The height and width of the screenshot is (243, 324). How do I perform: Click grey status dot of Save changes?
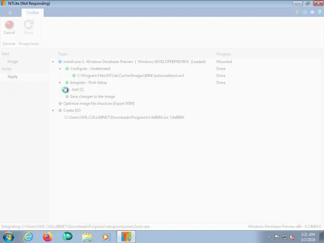(x=67, y=97)
